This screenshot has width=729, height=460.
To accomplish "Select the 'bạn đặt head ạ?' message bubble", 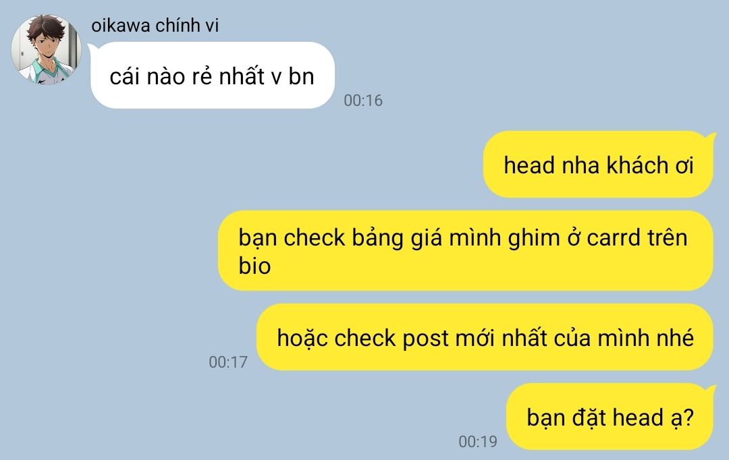I will [x=610, y=417].
